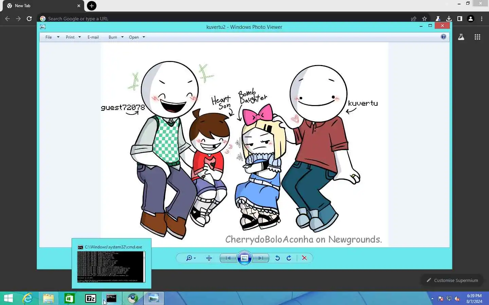Open the browser downloads icon
489x305 pixels.
449,19
